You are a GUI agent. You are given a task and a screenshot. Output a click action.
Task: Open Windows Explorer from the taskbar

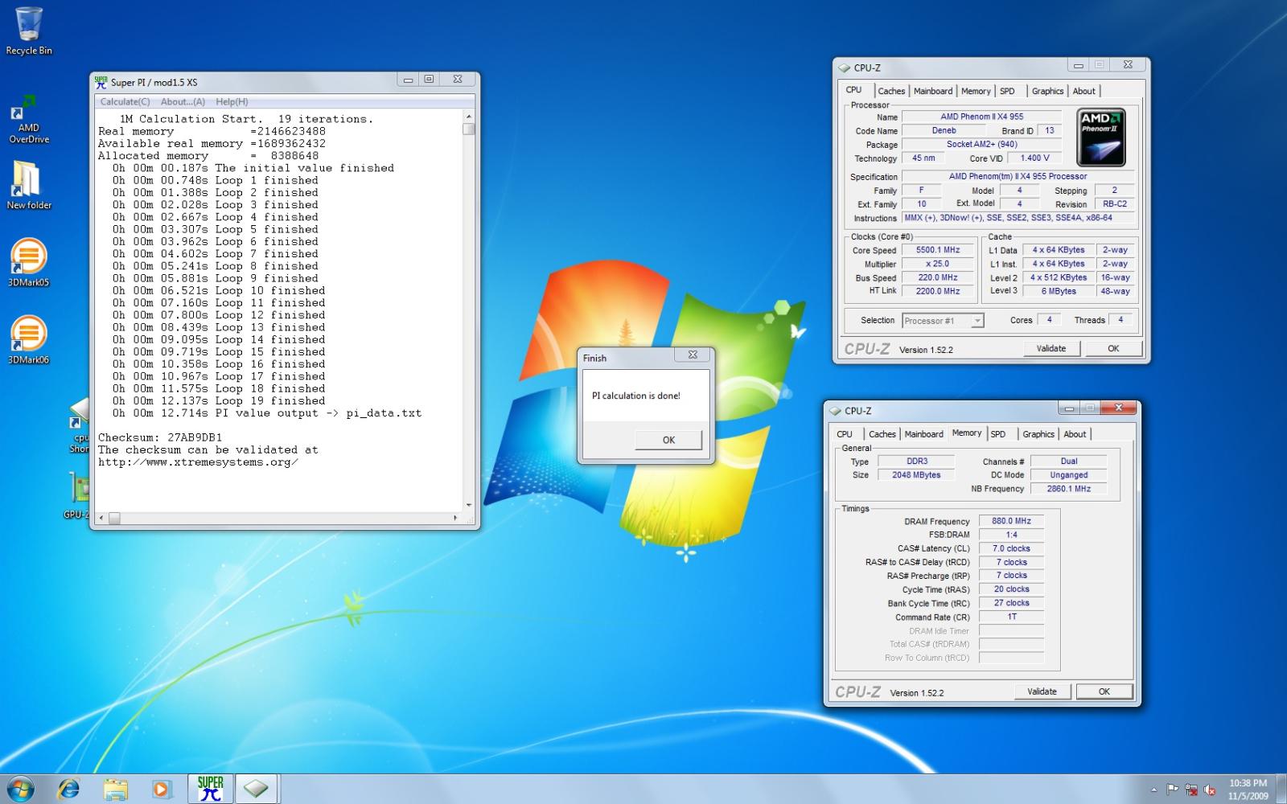(115, 789)
